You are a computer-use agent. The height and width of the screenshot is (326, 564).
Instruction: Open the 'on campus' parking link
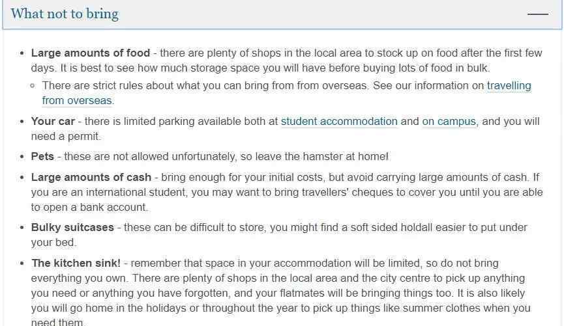[449, 121]
